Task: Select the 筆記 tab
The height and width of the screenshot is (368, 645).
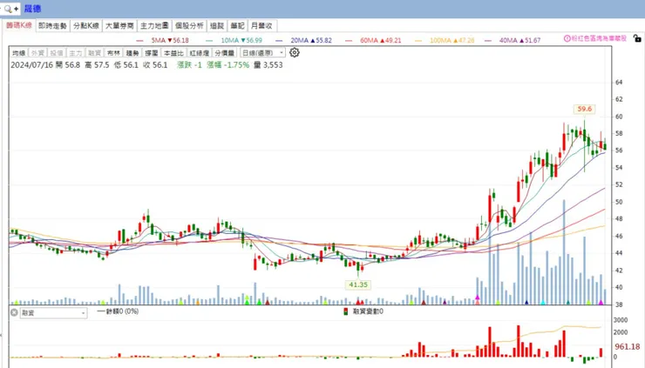Action: click(x=237, y=25)
